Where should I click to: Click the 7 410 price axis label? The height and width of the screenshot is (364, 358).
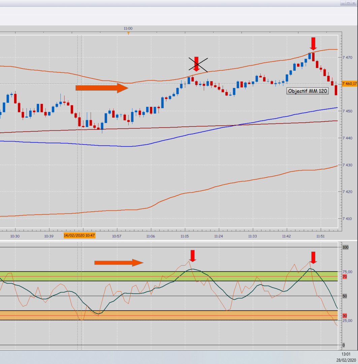(x=348, y=219)
